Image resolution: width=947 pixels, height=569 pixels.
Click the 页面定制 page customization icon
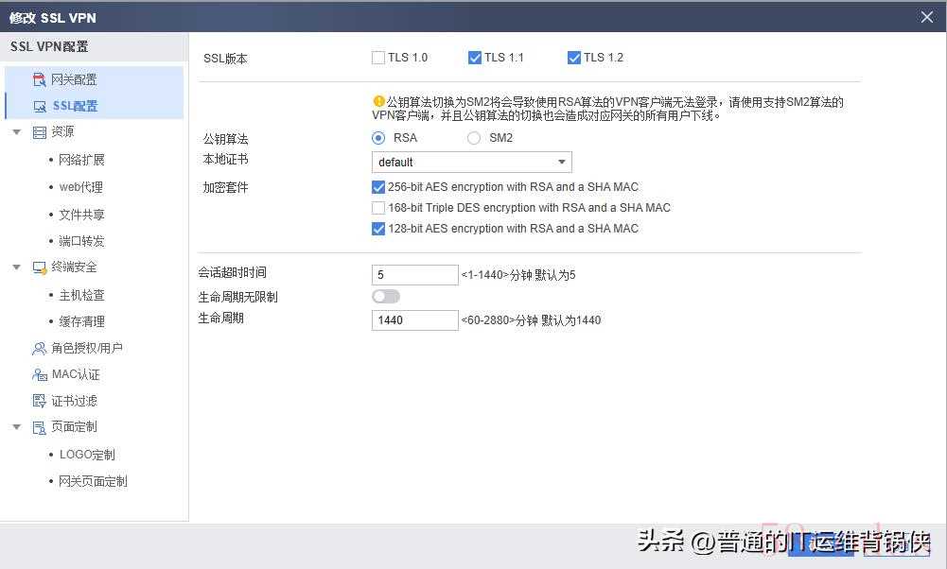(39, 427)
